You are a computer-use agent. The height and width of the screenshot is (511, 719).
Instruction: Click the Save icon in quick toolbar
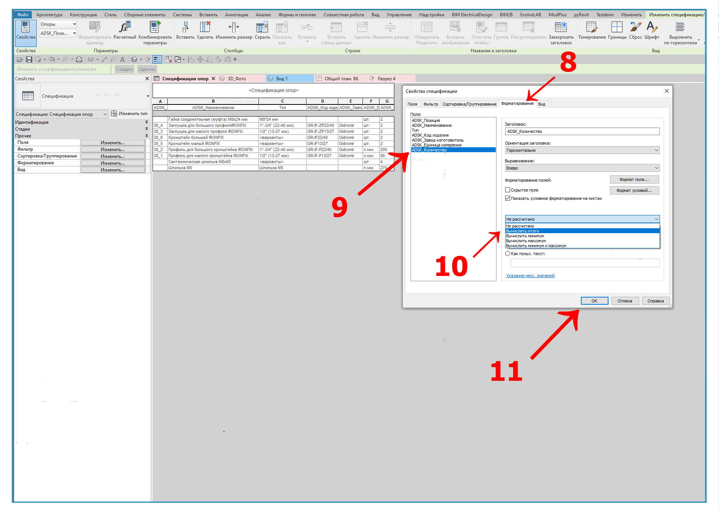29,59
